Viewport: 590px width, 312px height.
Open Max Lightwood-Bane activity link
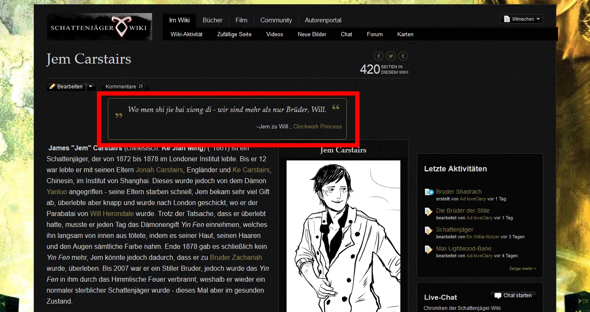[x=464, y=248]
